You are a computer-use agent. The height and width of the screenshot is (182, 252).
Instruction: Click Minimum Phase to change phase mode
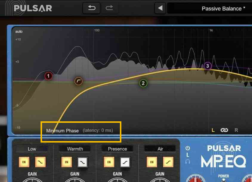(62, 131)
